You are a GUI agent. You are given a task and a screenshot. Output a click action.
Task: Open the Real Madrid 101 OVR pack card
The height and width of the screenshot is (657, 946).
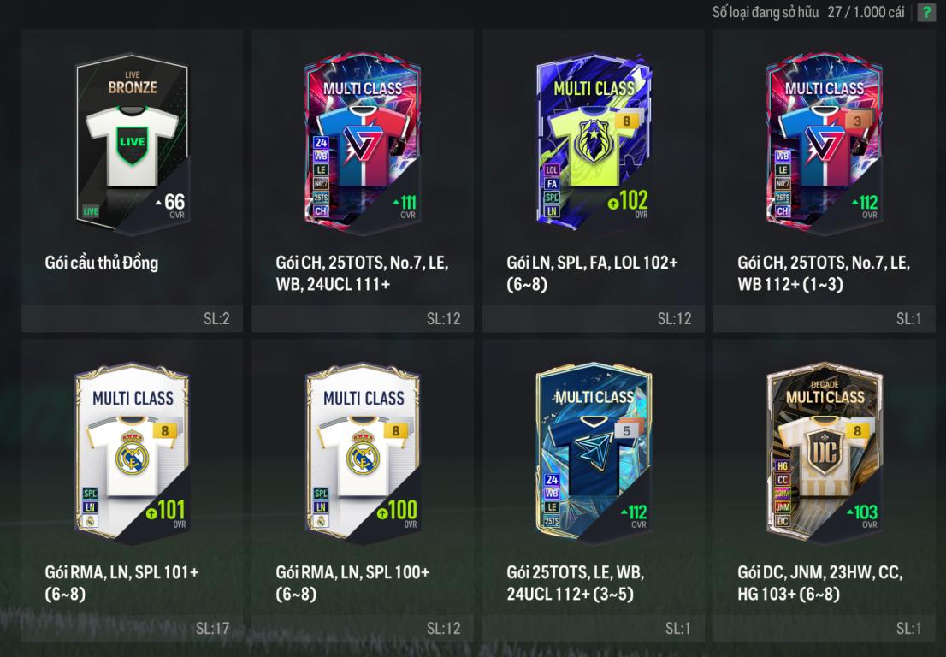[132, 453]
